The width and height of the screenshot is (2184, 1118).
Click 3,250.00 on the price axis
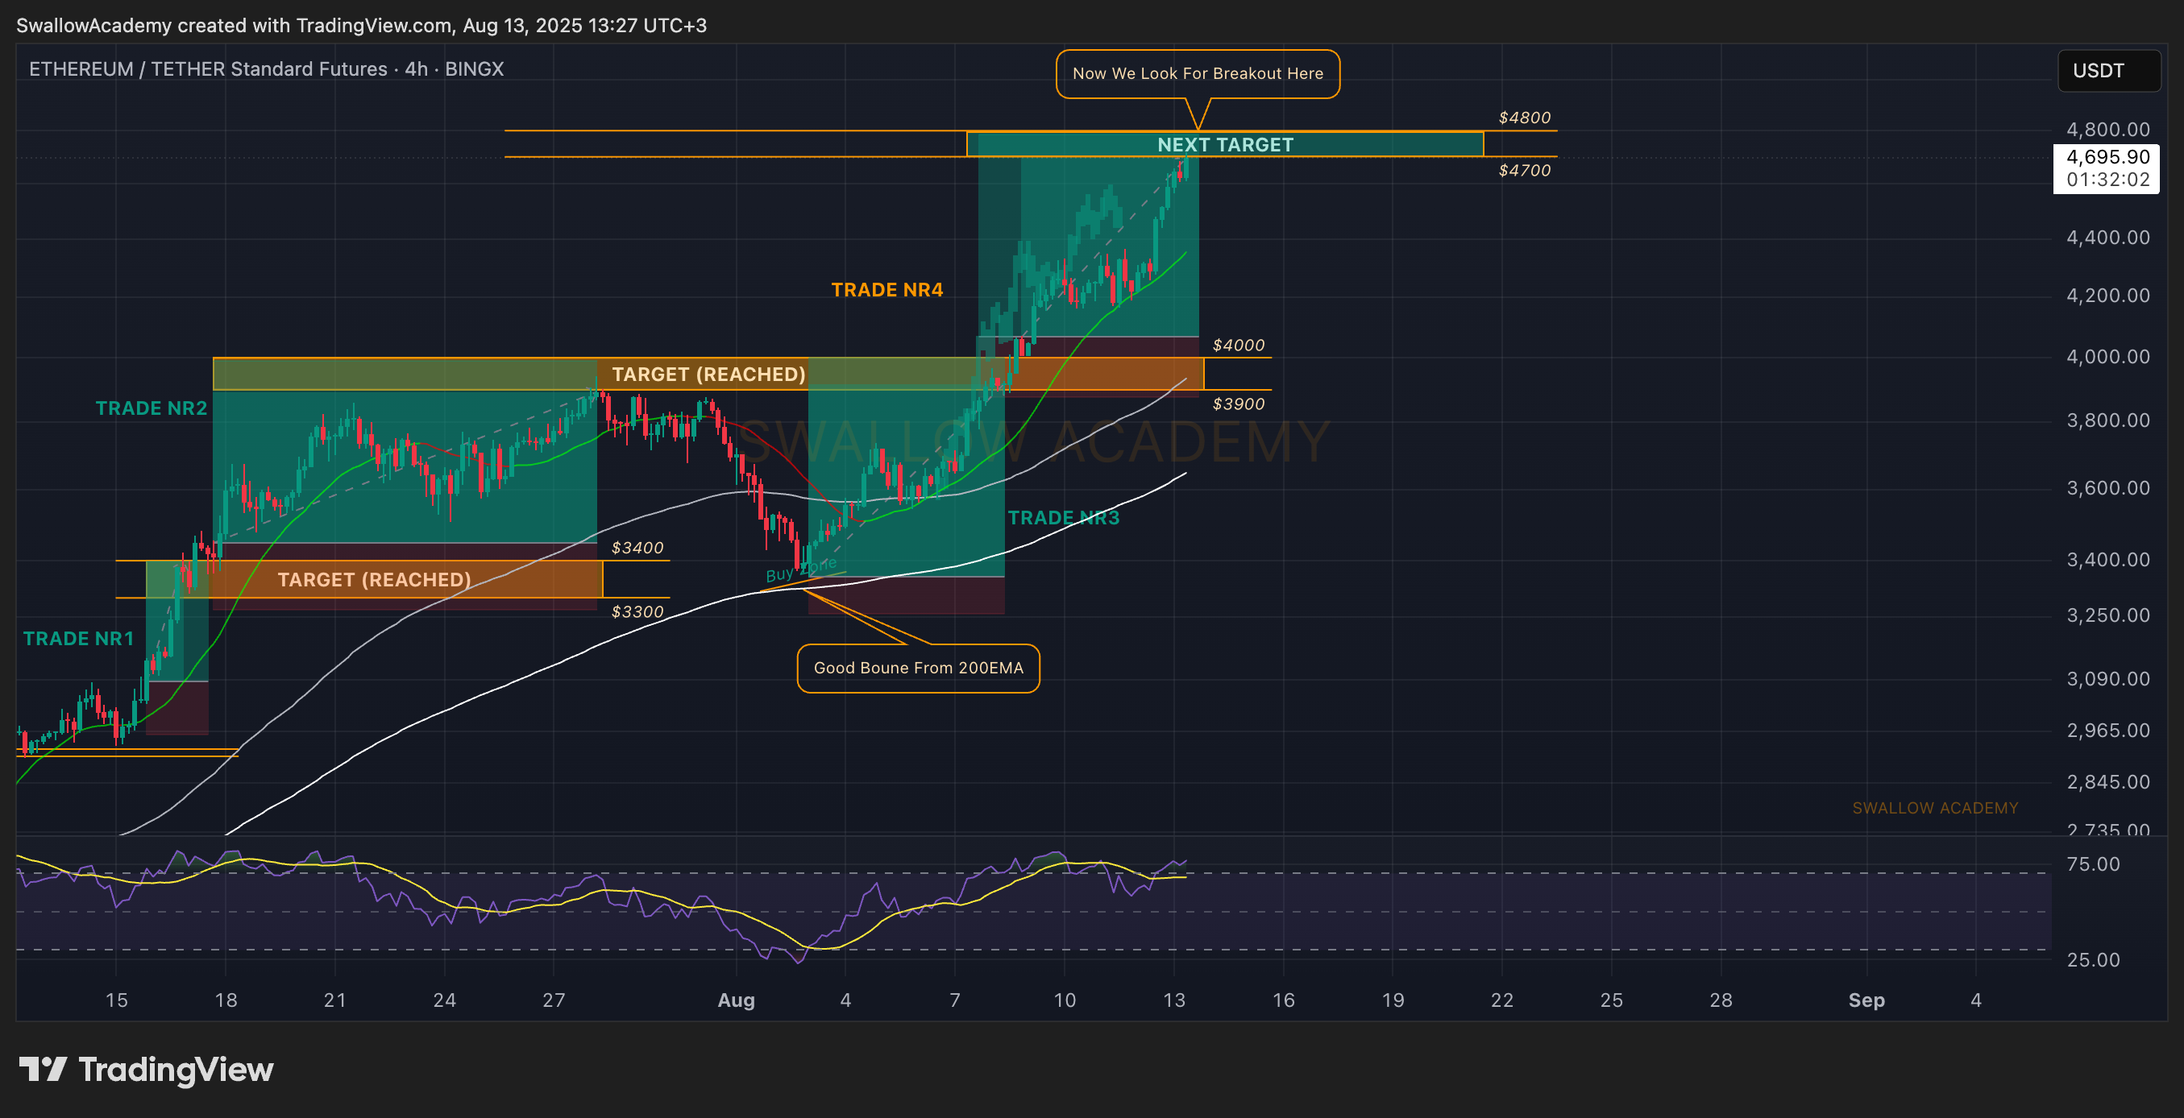click(x=2107, y=615)
